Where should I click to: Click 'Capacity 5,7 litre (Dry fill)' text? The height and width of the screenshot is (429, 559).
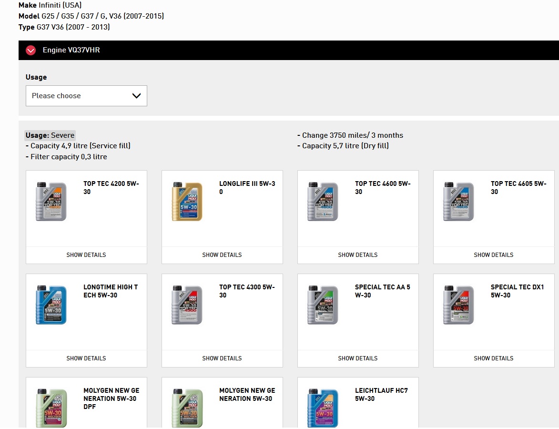(346, 146)
